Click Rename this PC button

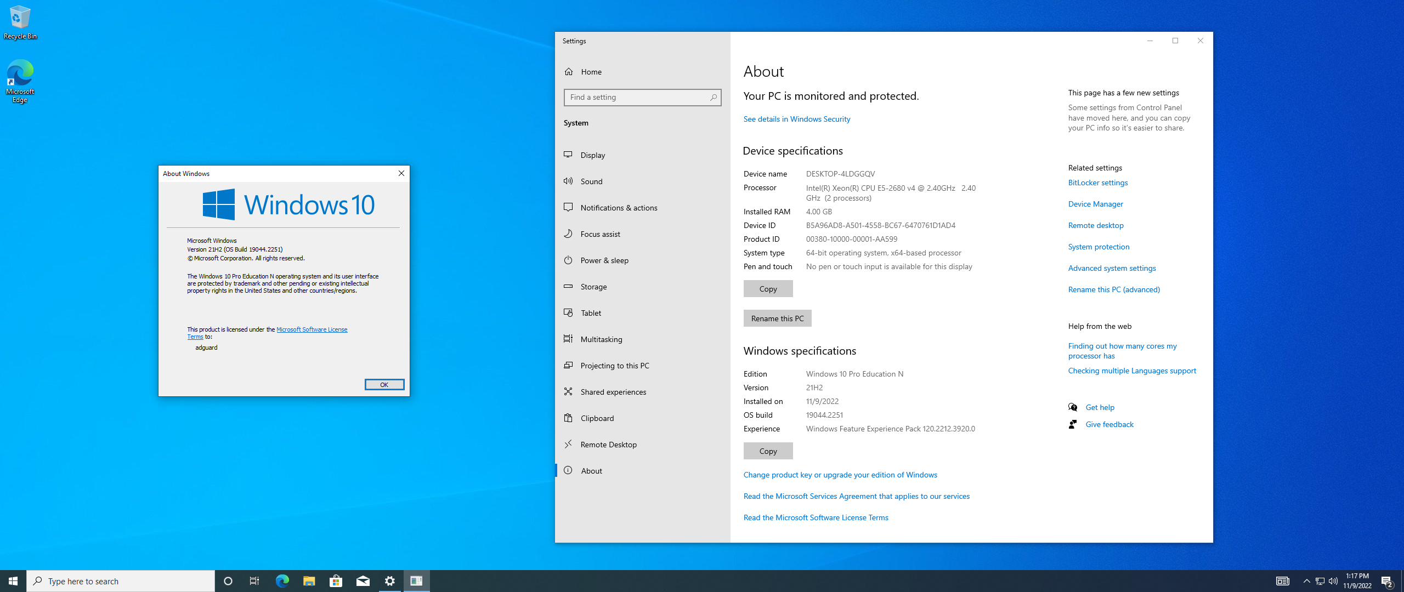point(777,318)
